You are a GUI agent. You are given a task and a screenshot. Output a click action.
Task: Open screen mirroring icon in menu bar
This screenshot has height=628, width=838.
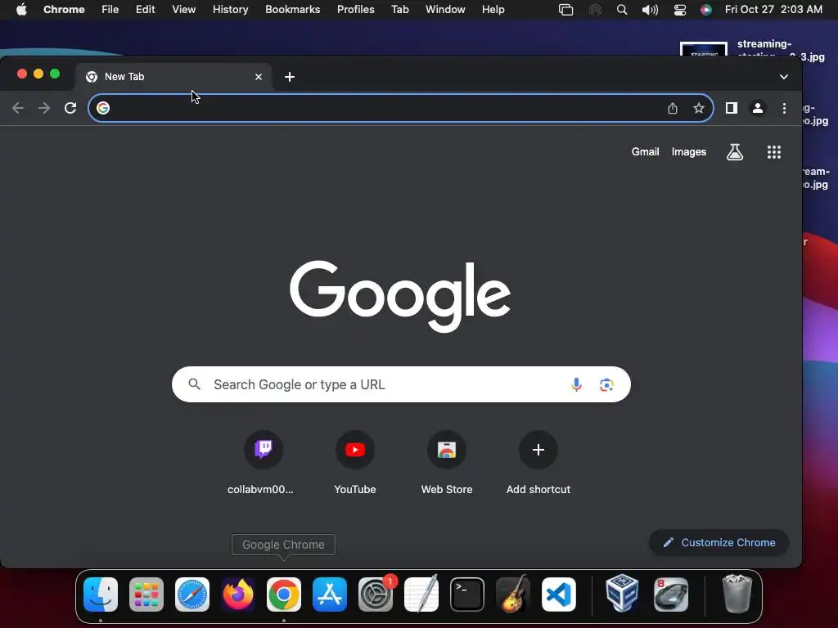pyautogui.click(x=565, y=10)
